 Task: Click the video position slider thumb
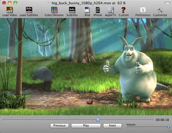pyautogui.click(x=98, y=120)
